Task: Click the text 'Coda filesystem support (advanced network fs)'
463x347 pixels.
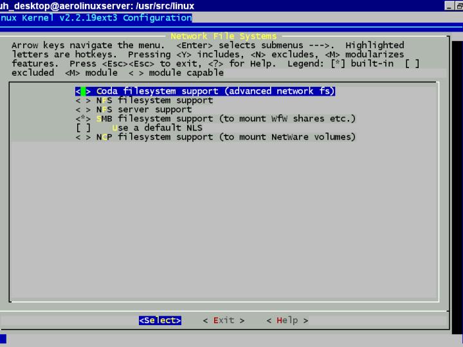Action: point(215,91)
